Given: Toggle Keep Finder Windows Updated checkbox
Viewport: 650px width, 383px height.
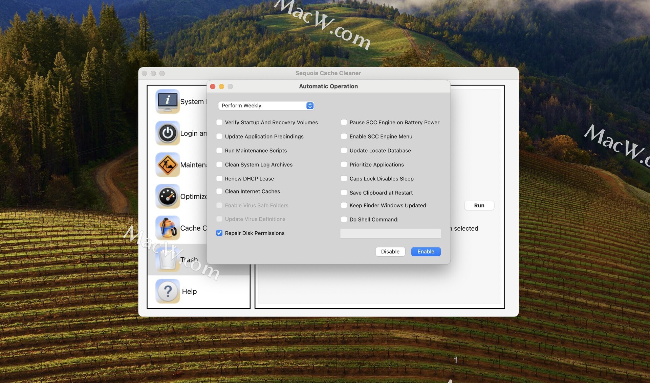Looking at the screenshot, I should tap(344, 205).
